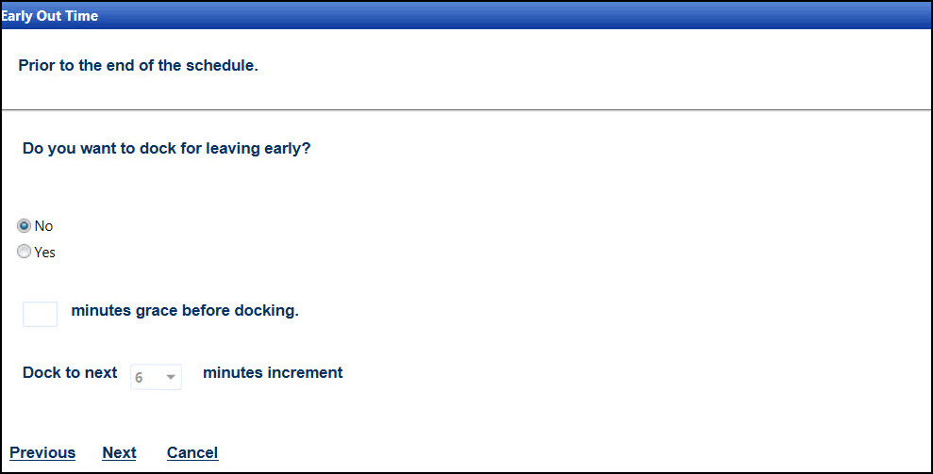Open the Dock to next increment dropdown
The height and width of the screenshot is (474, 933).
156,376
